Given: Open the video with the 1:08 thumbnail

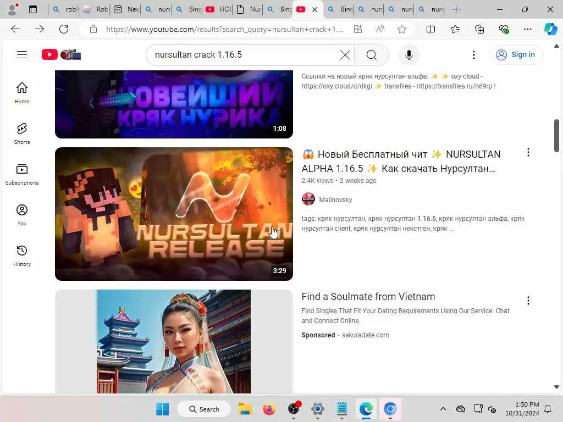Looking at the screenshot, I should pos(174,104).
